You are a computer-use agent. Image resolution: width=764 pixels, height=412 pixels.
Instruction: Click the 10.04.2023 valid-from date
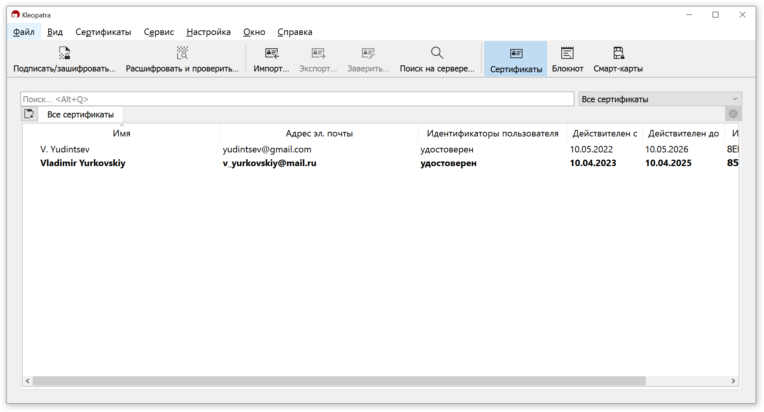pos(593,163)
